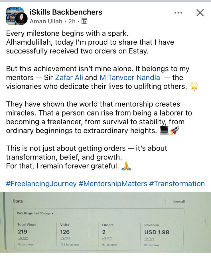Image resolution: width=211 pixels, height=256 pixels.
Task: Click the 2h post timestamp
Action: point(72,21)
